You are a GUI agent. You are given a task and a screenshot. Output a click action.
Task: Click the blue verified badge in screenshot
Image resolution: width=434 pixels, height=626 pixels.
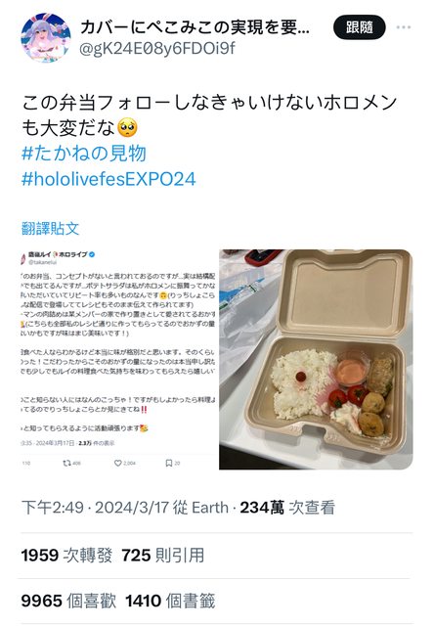tap(92, 254)
